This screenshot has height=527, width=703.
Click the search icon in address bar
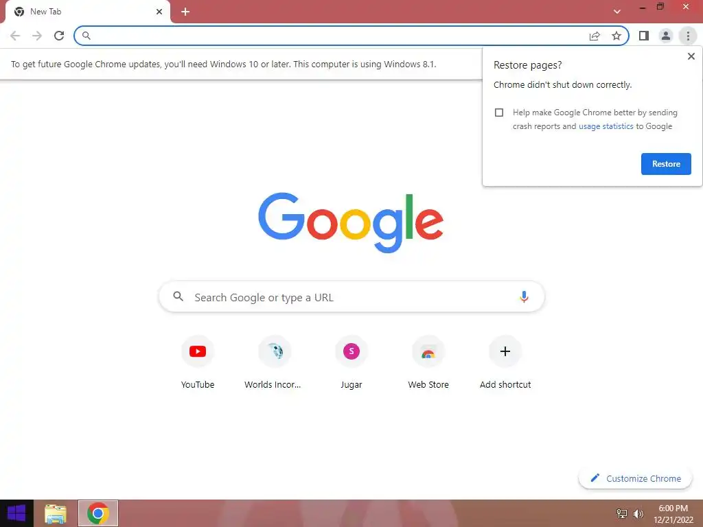coord(87,36)
